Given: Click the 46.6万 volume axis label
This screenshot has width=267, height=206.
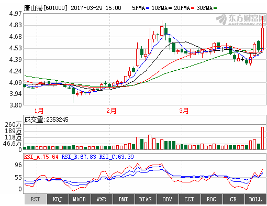Looking at the screenshot, I should pyautogui.click(x=12, y=144).
